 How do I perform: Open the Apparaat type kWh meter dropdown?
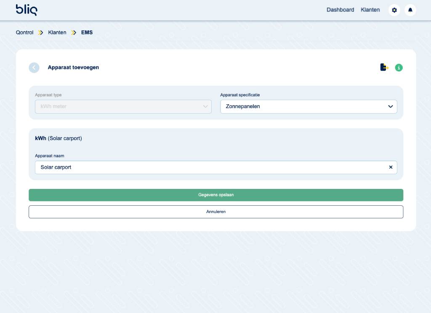click(x=123, y=106)
